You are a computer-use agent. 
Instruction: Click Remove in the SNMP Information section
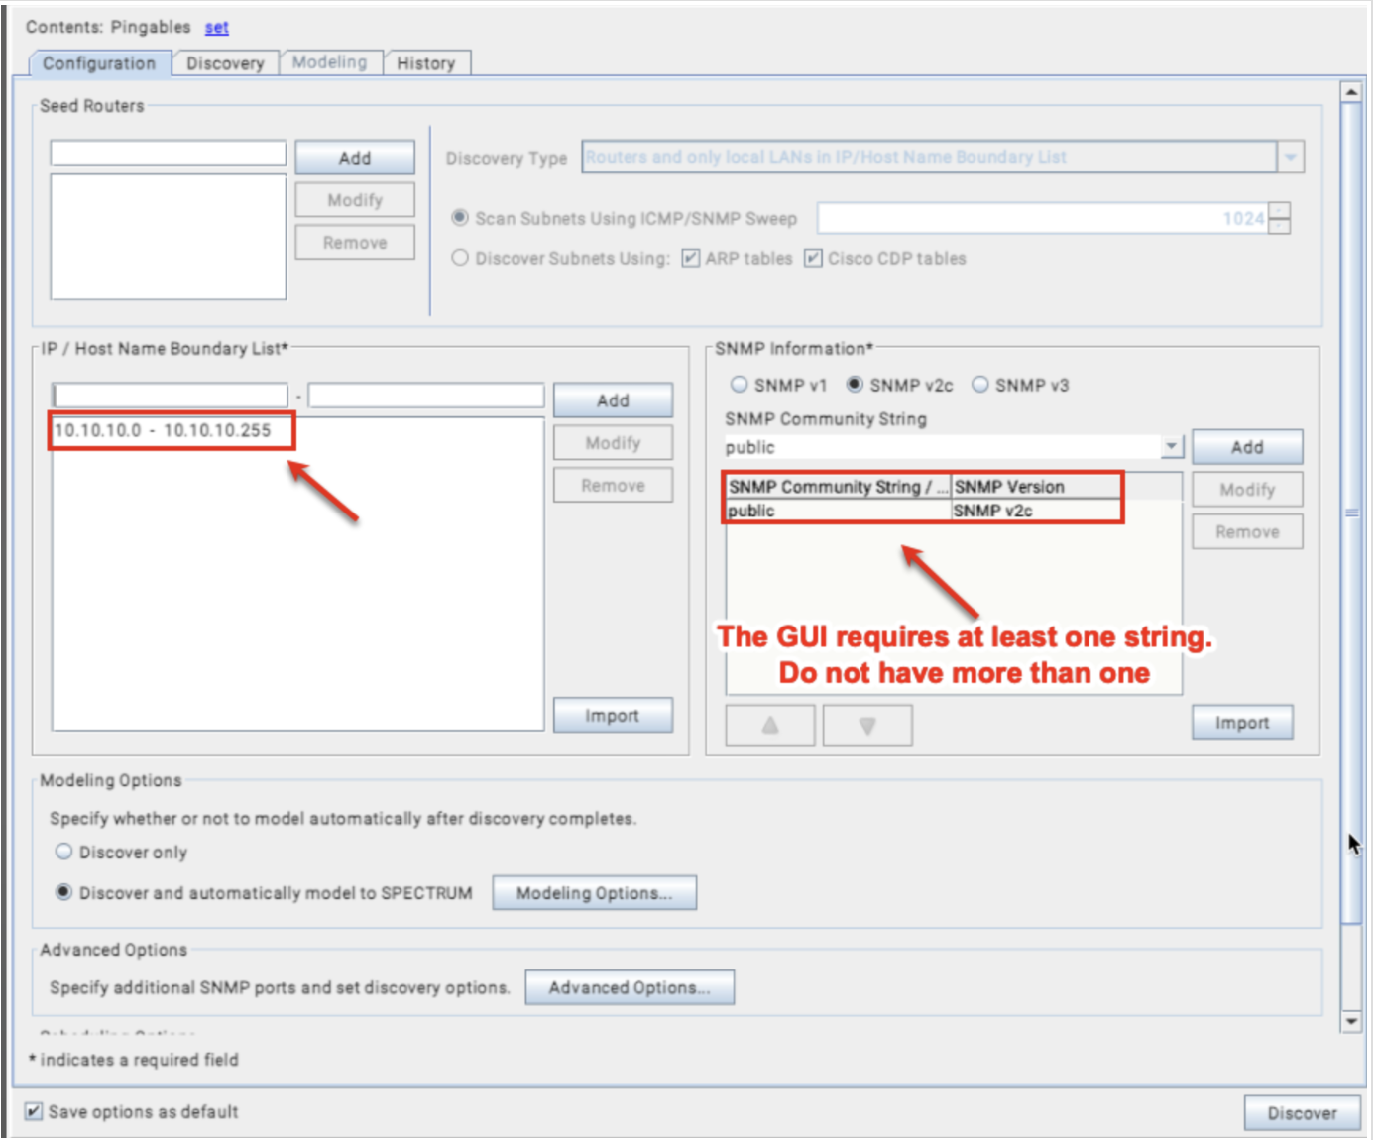[1247, 532]
